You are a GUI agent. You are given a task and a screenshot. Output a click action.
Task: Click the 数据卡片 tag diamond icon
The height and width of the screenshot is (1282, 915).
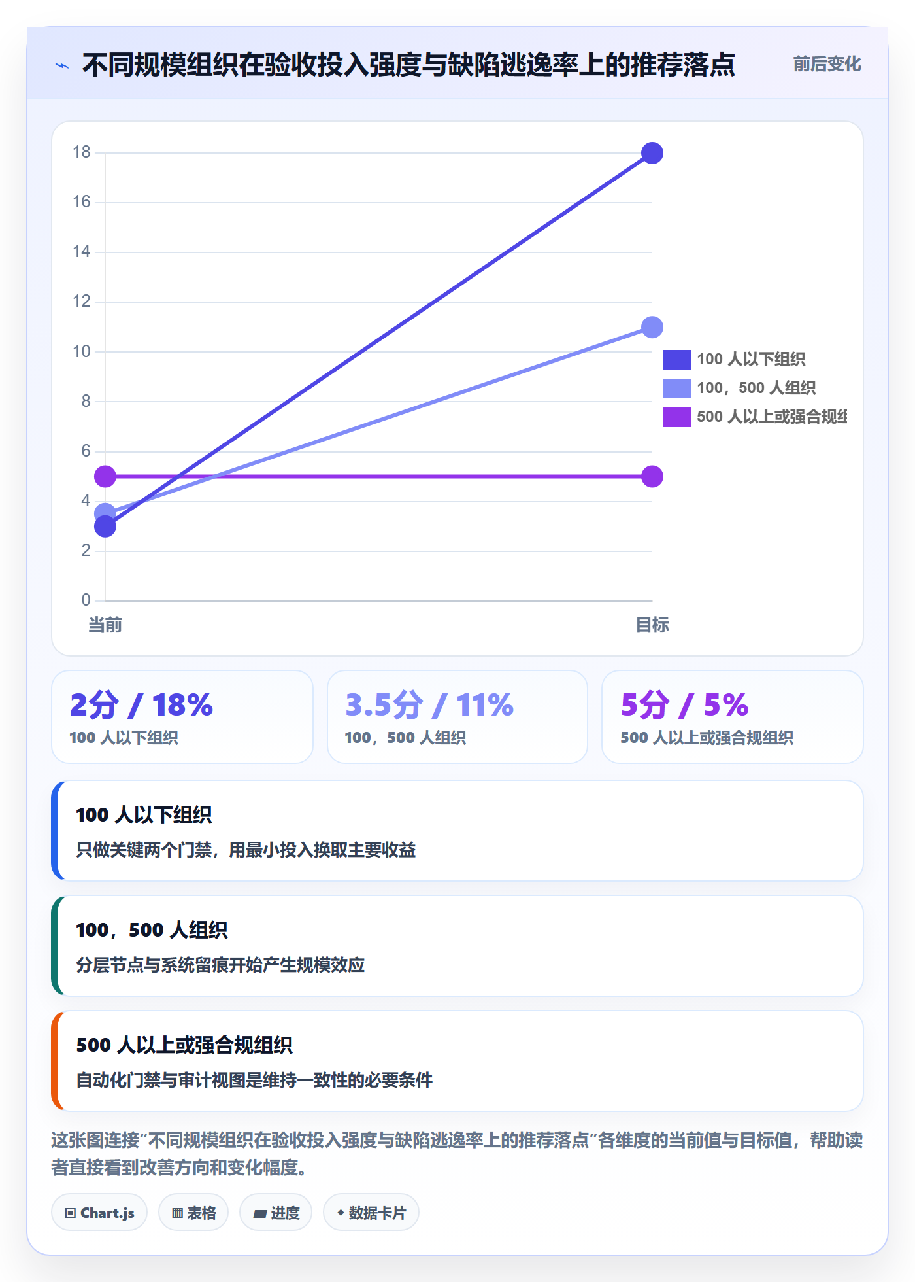(x=341, y=1213)
